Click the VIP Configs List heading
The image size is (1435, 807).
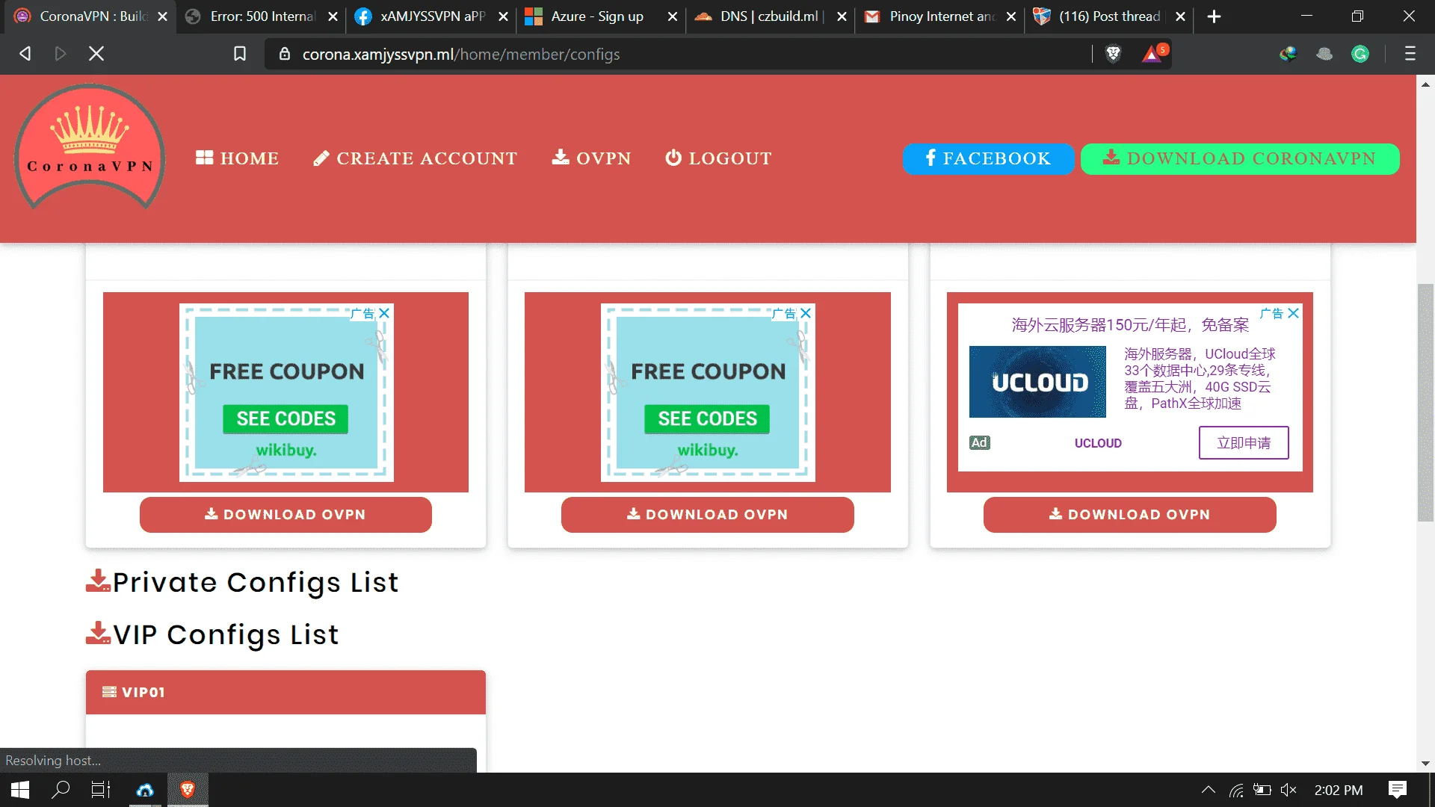click(212, 634)
